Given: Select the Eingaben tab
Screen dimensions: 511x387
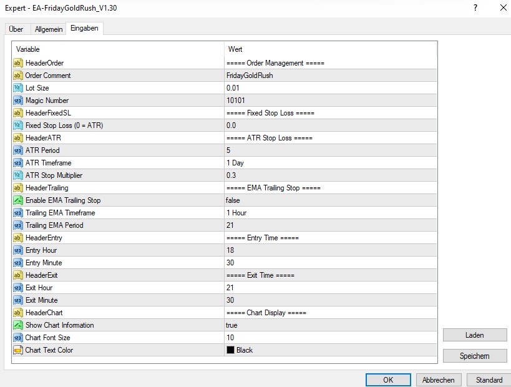Looking at the screenshot, I should click(x=84, y=28).
